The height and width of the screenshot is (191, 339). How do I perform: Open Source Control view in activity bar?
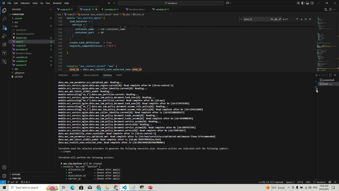pyautogui.click(x=4, y=28)
